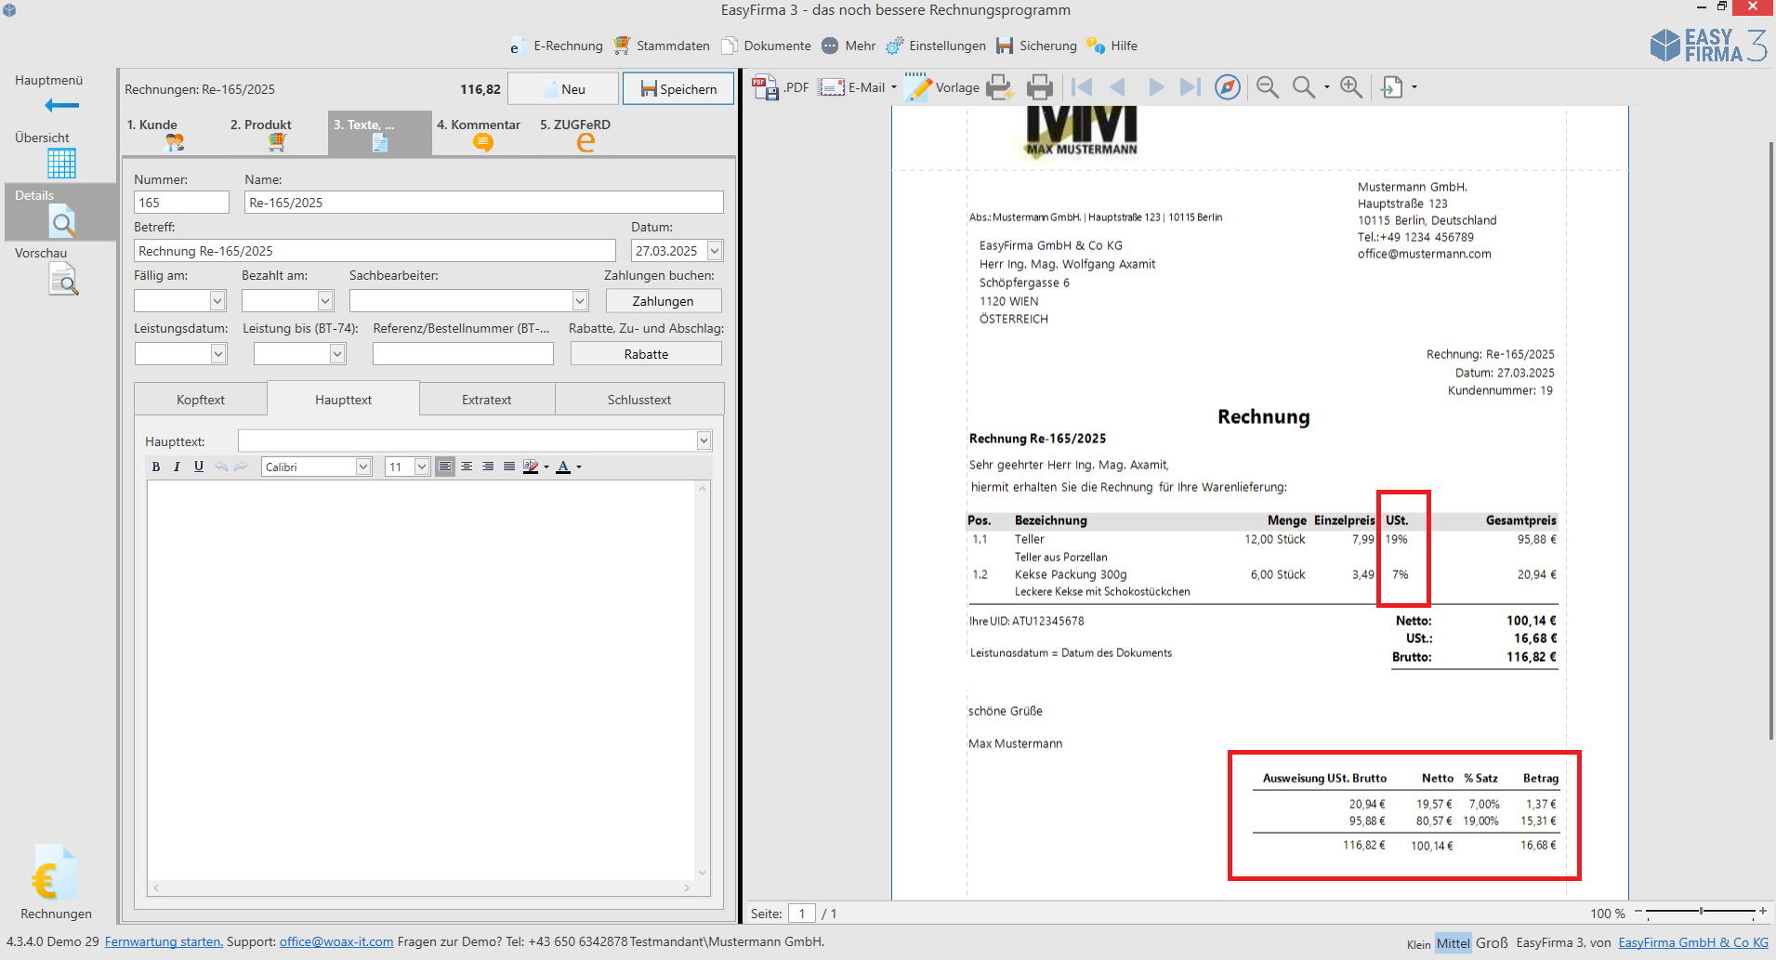
Task: Click the zoom slider at bottom right
Action: point(1700,912)
